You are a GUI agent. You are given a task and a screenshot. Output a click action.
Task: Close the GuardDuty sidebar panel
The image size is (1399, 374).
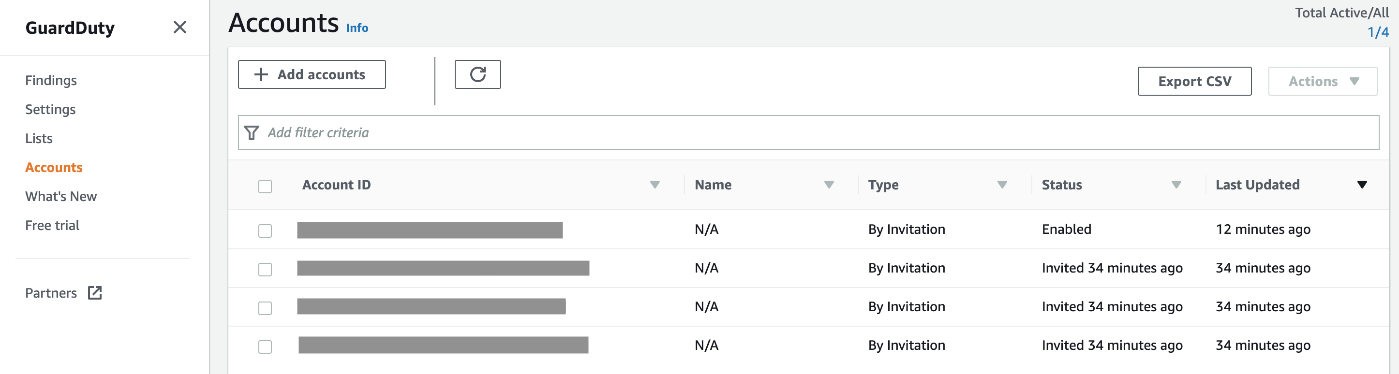click(180, 27)
